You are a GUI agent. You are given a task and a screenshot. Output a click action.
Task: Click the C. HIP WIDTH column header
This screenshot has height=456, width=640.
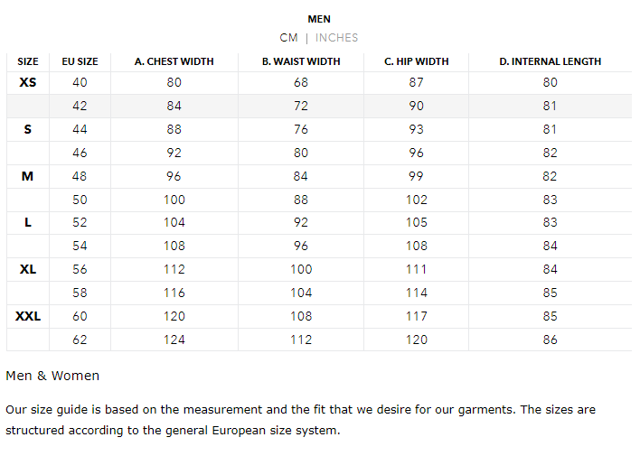[417, 61]
